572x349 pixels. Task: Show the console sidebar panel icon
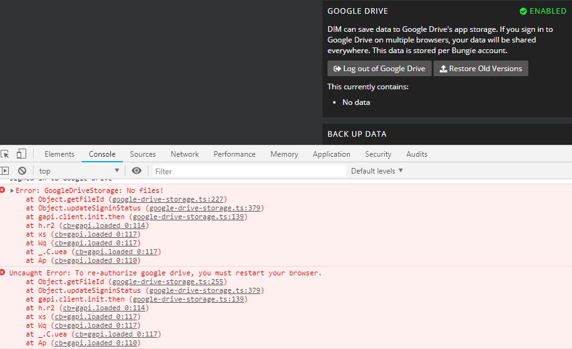5,170
